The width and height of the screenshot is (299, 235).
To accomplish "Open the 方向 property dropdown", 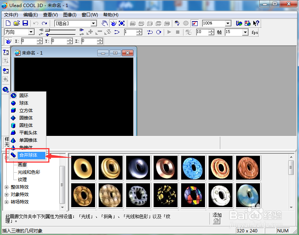I will [31, 32].
